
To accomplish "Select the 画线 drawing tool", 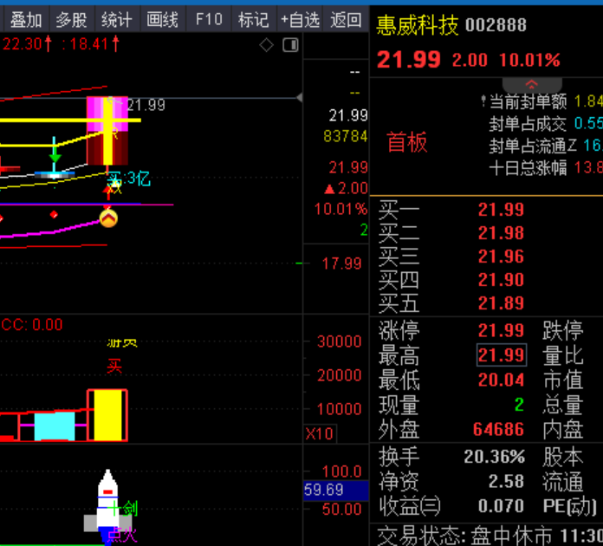I will click(x=162, y=19).
